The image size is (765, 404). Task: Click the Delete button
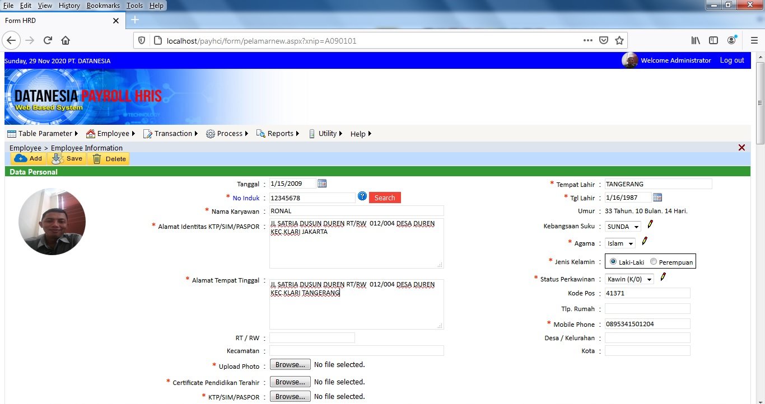(x=108, y=159)
